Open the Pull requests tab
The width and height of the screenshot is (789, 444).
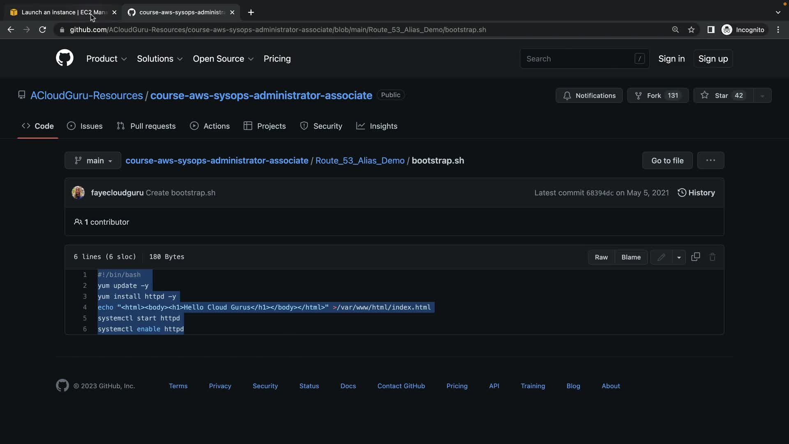146,126
